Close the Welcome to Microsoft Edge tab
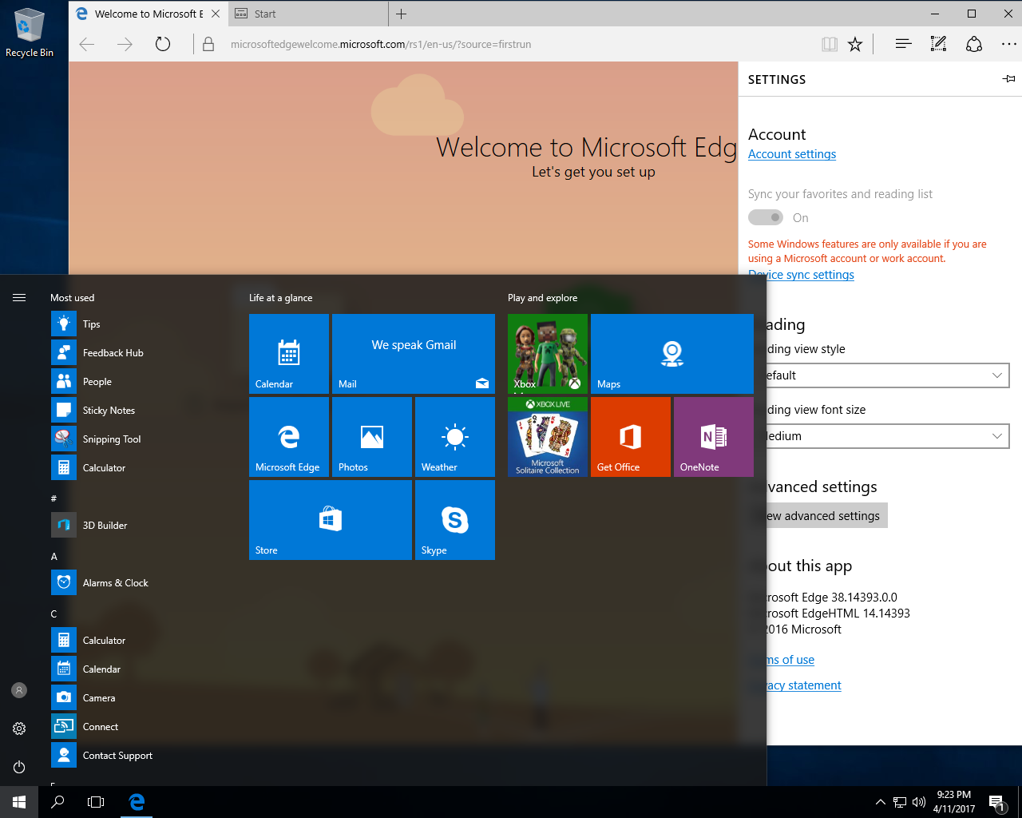The width and height of the screenshot is (1022, 818). pyautogui.click(x=216, y=14)
